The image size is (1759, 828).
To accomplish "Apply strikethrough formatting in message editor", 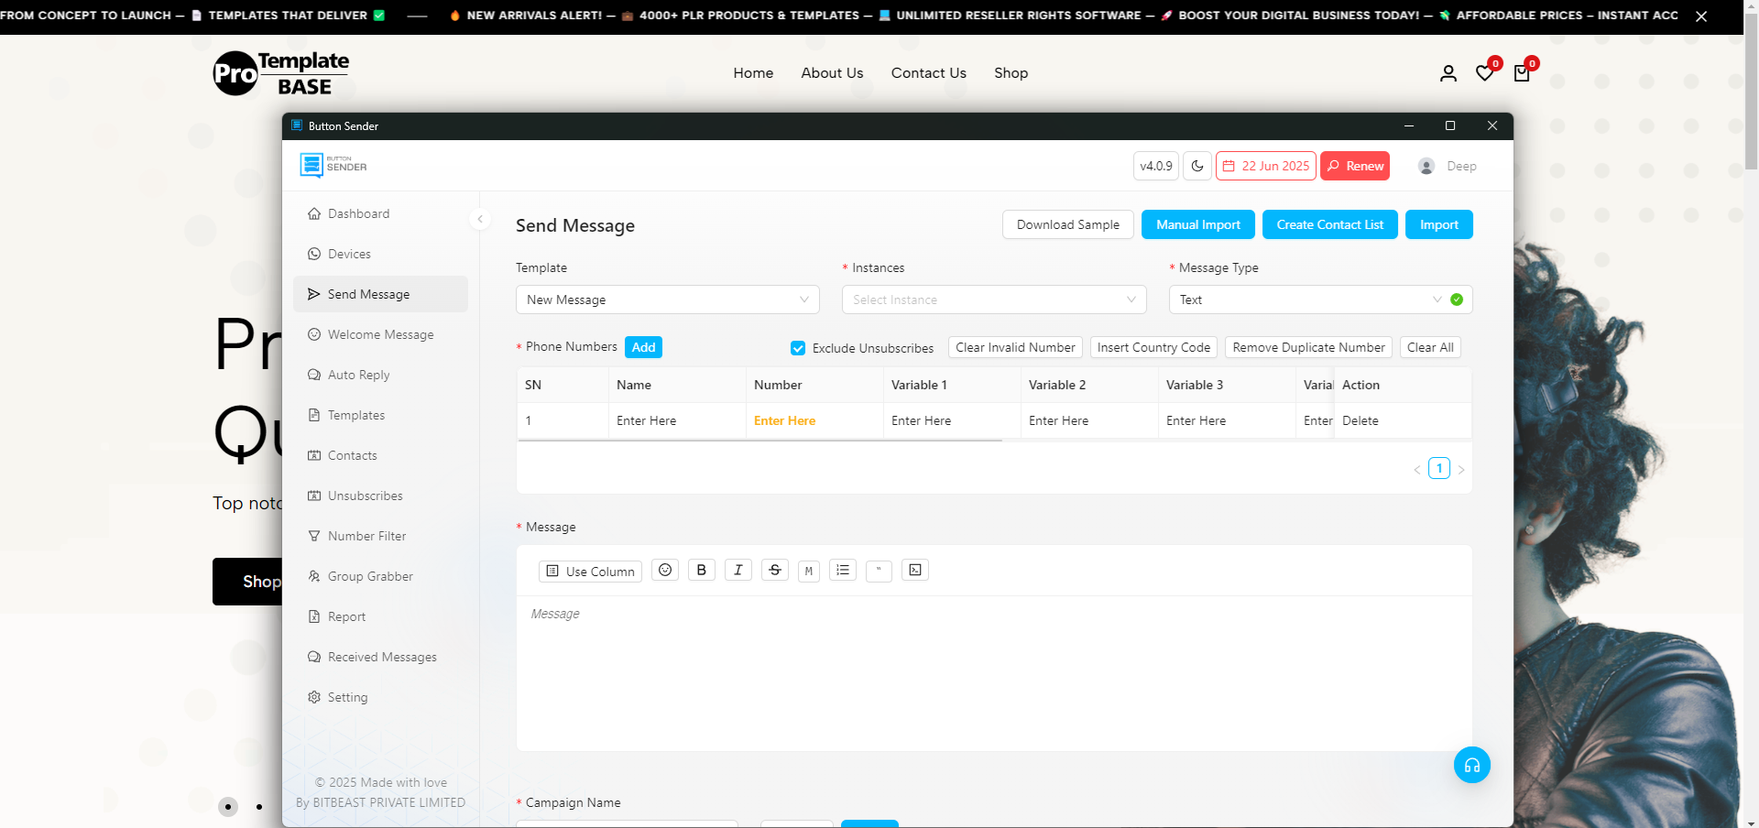I will coord(775,570).
